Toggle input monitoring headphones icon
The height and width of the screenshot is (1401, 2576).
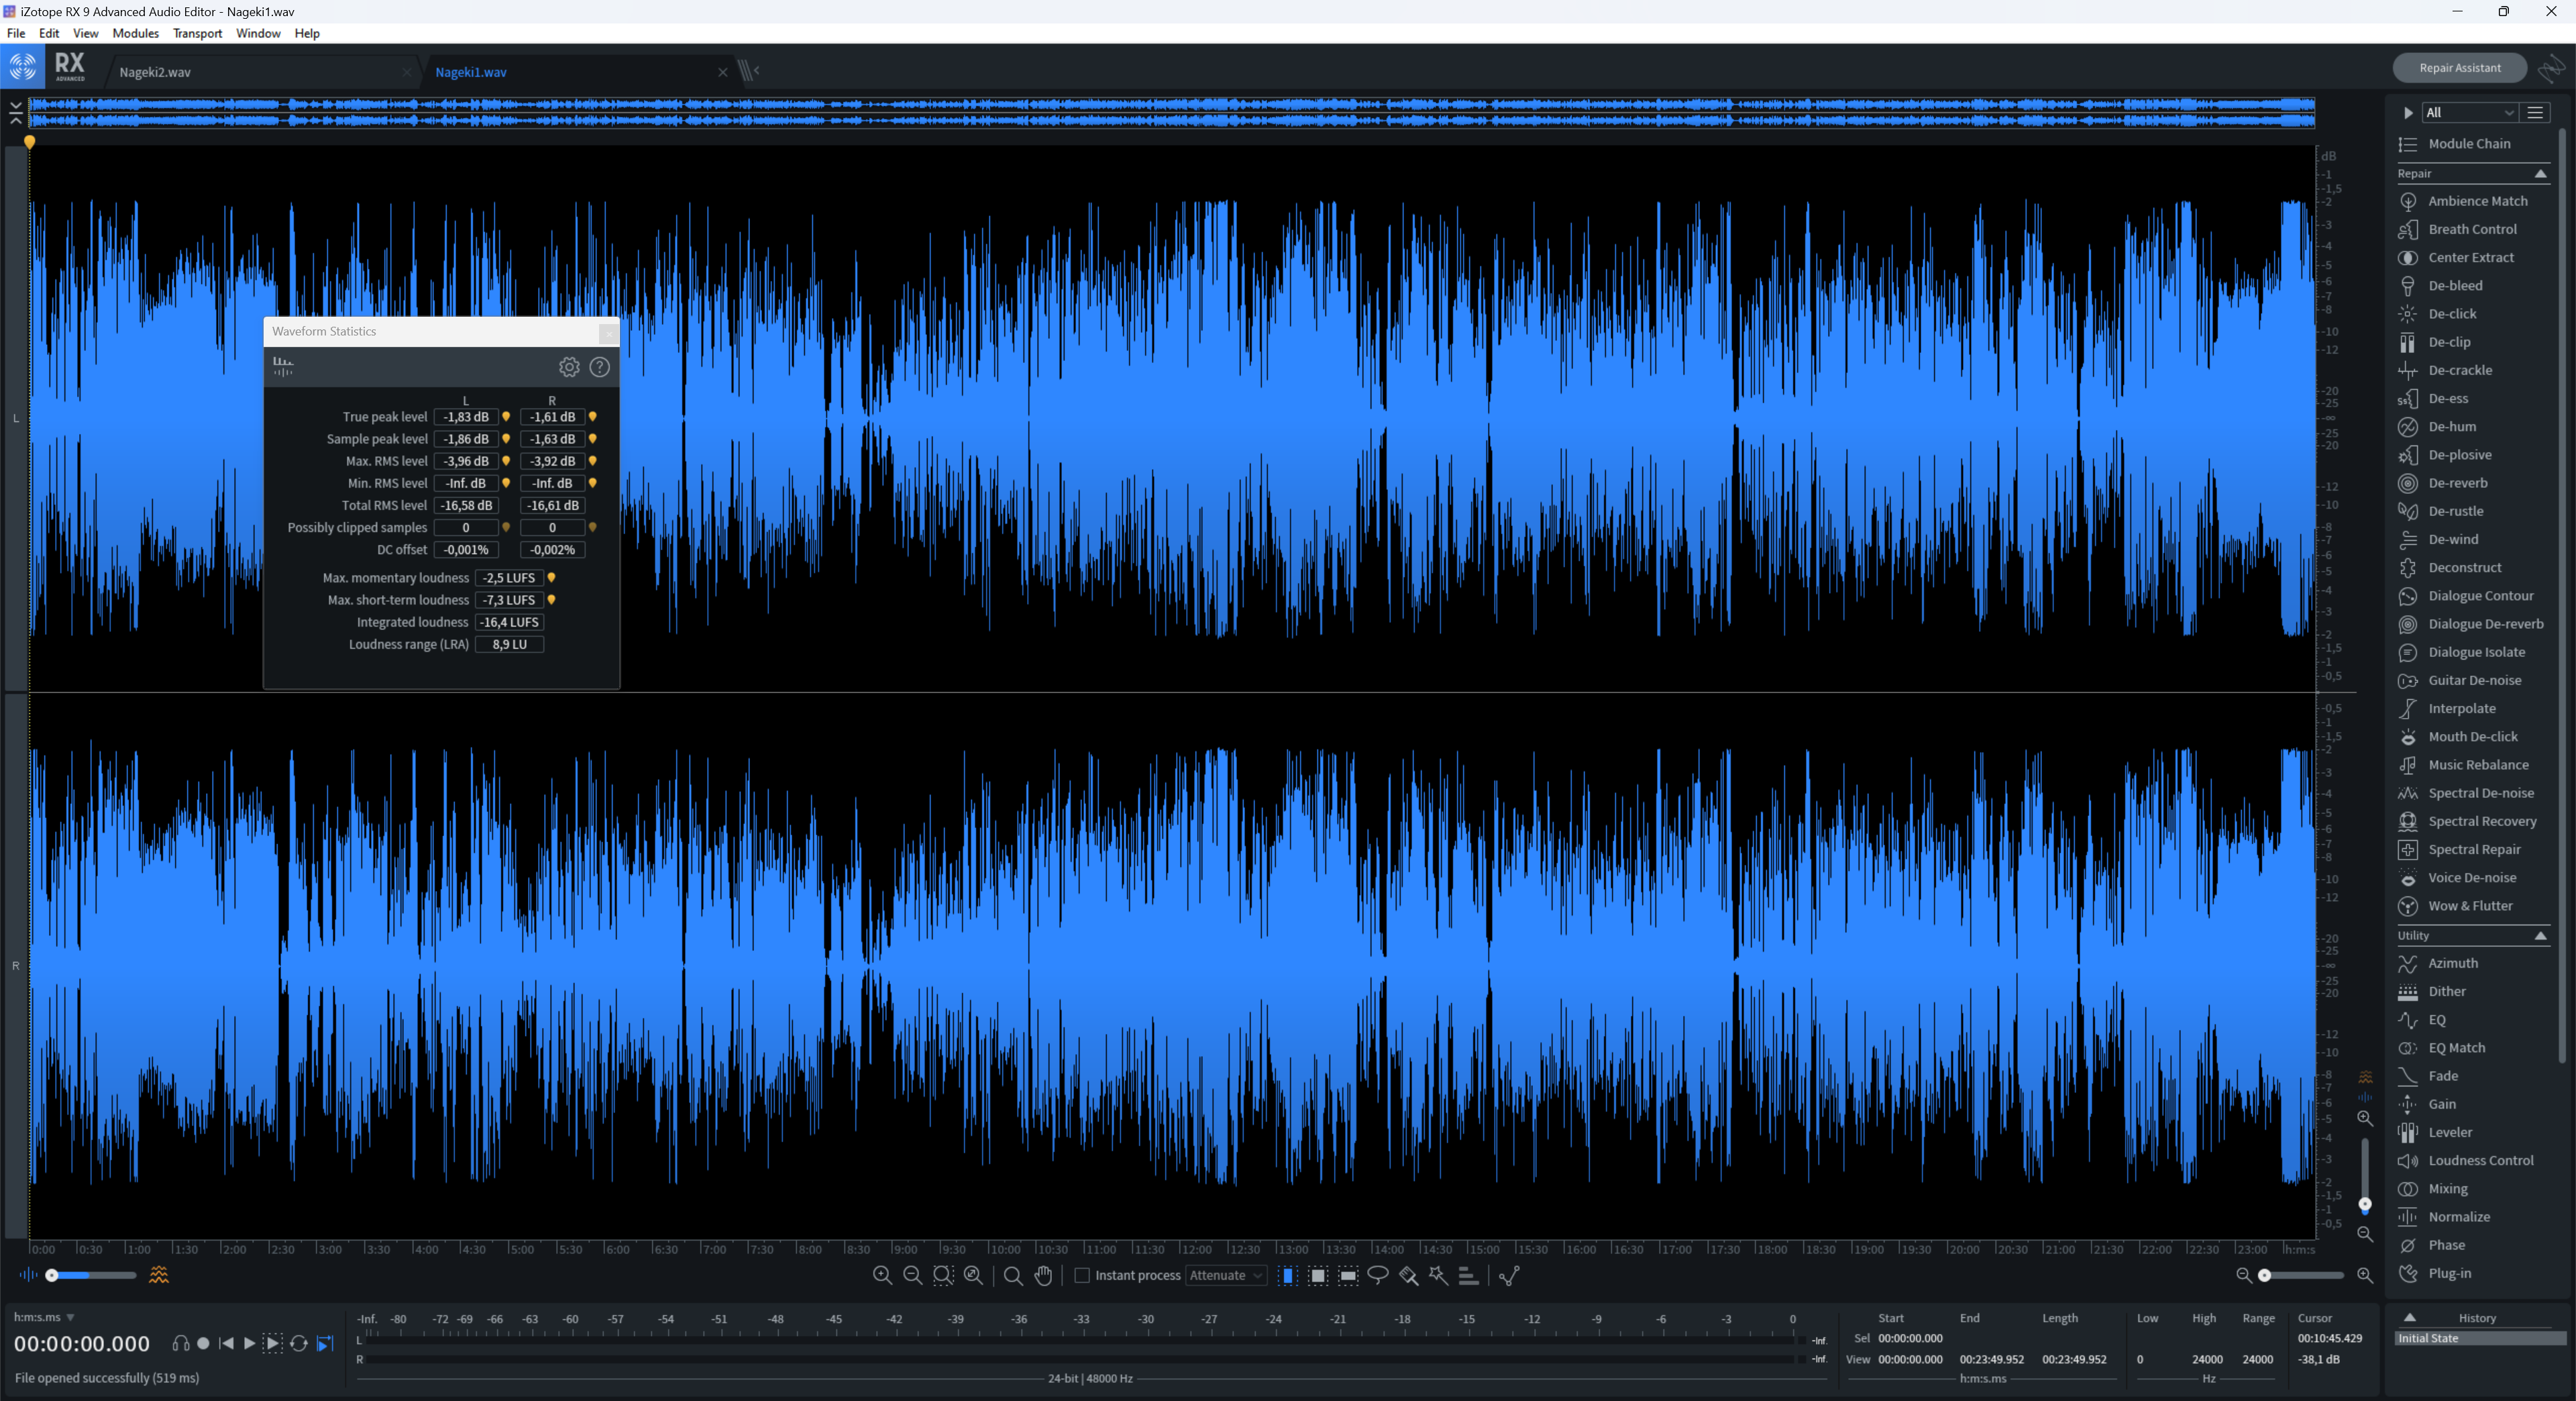pos(180,1344)
